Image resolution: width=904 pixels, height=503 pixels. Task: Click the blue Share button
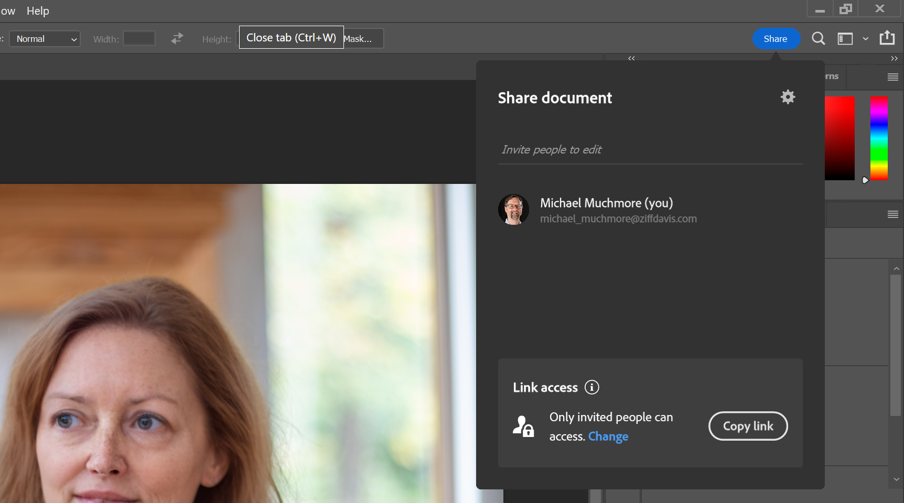click(x=776, y=38)
